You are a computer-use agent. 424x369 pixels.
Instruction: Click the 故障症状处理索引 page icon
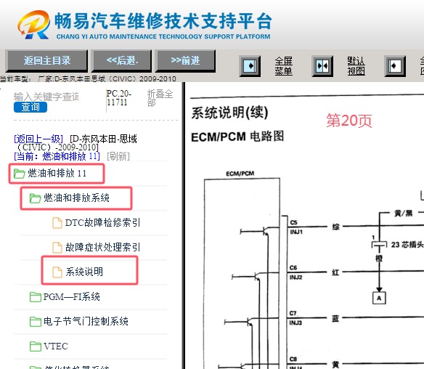pyautogui.click(x=57, y=248)
